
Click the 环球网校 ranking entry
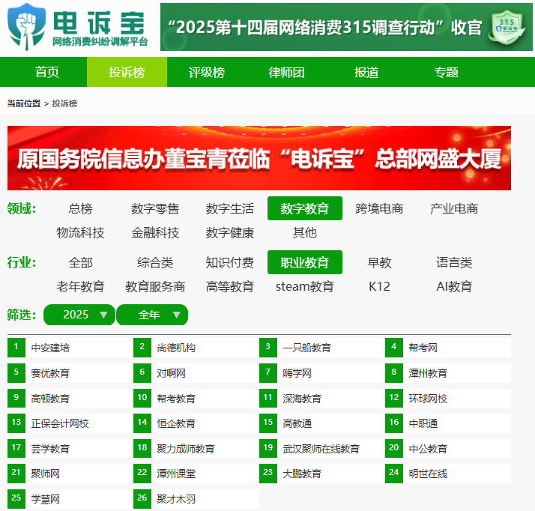coord(428,399)
